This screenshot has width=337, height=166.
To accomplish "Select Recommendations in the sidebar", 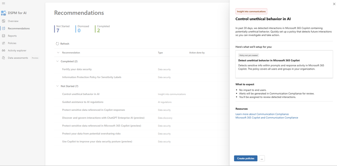I will (19, 28).
